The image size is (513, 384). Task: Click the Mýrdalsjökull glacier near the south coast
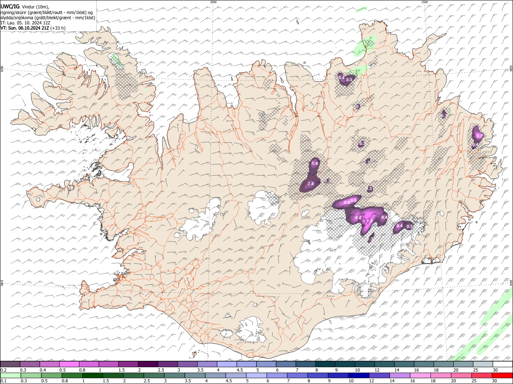point(251,330)
